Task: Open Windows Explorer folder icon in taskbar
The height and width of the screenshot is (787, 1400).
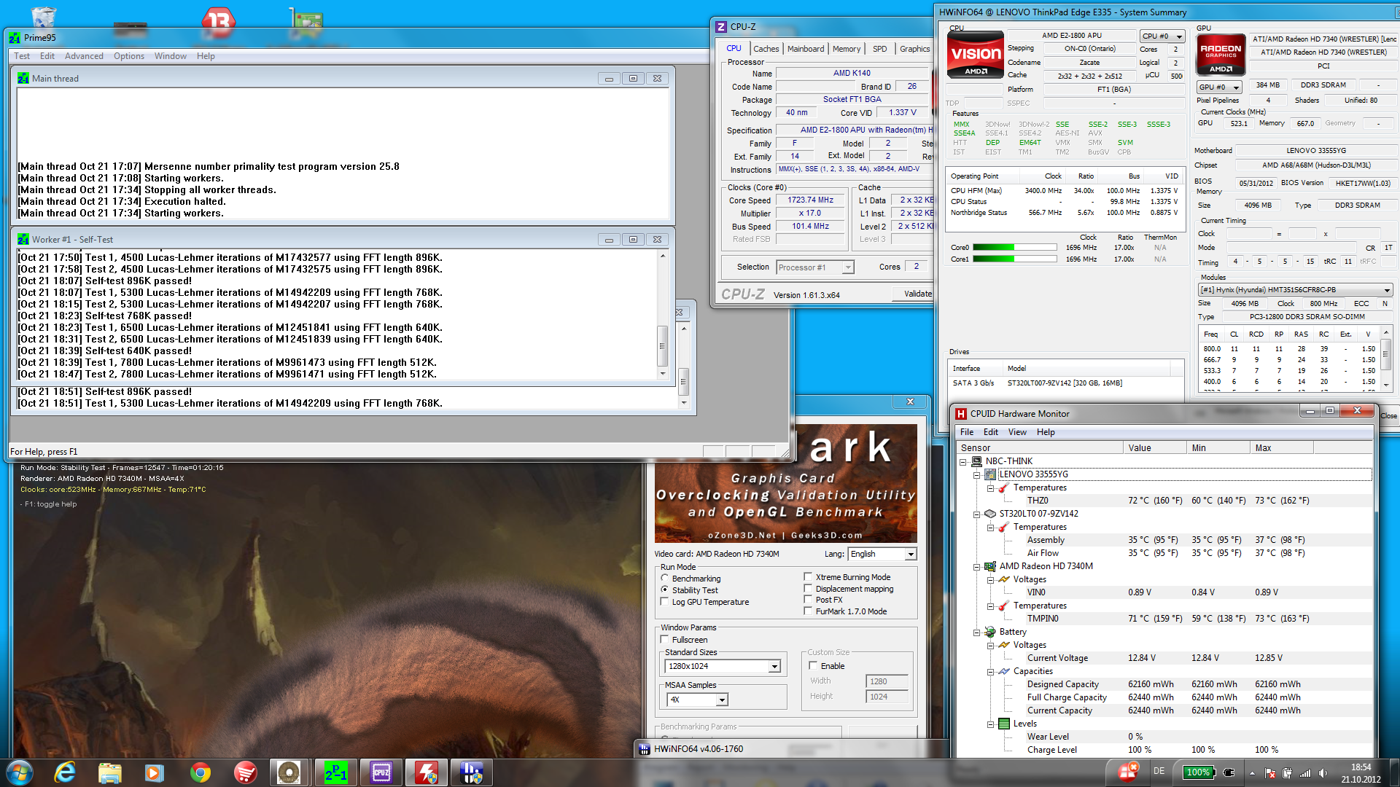Action: click(110, 772)
